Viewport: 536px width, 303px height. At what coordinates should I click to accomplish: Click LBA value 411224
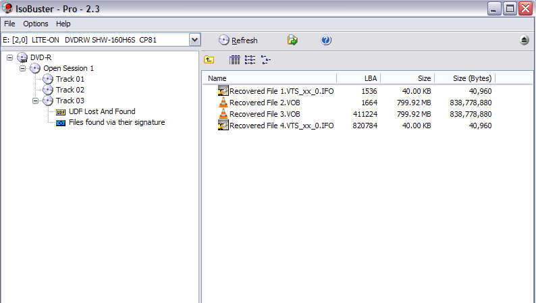[365, 114]
